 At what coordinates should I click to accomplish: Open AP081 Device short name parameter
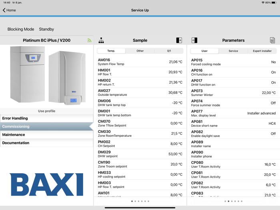click(233, 124)
